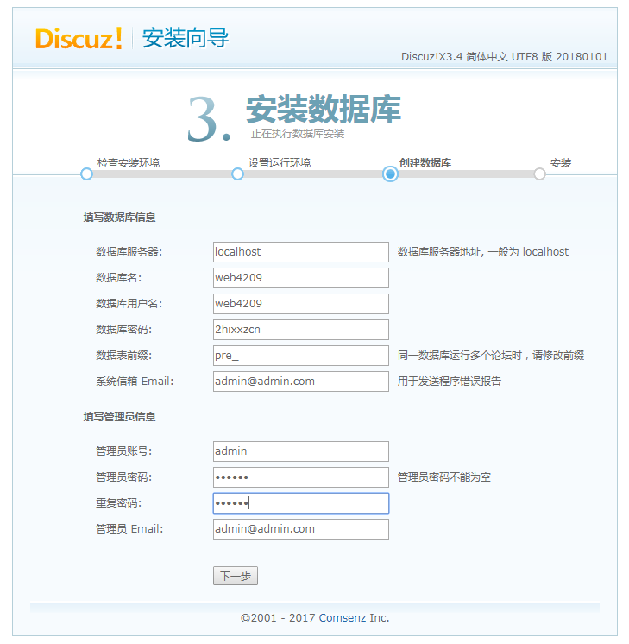Click the 检查安装环境 step label
Viewport: 629px width, 644px height.
point(129,162)
